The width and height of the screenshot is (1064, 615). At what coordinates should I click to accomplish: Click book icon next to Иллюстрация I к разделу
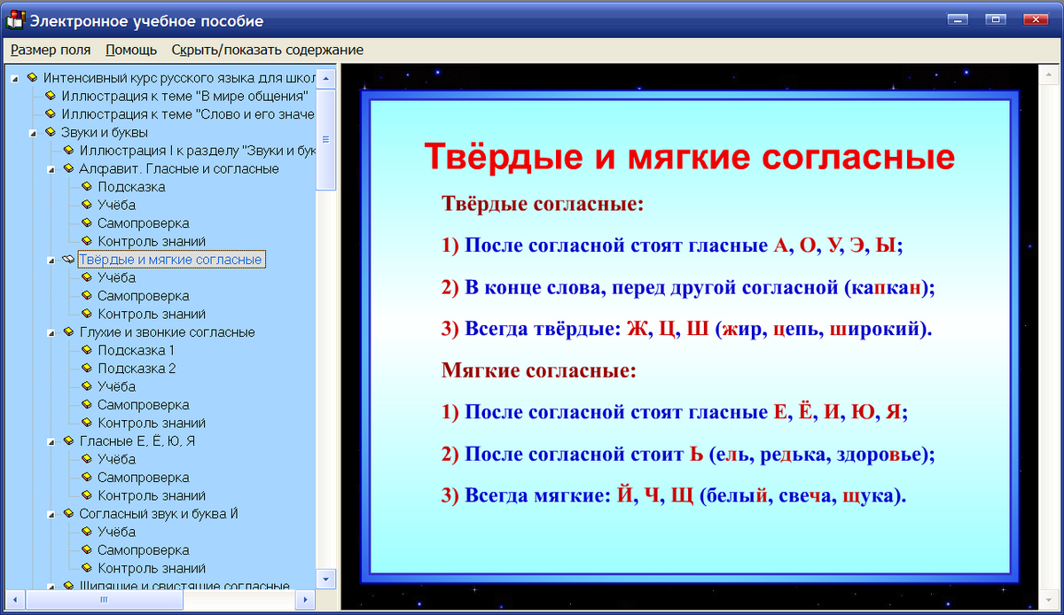coord(69,151)
